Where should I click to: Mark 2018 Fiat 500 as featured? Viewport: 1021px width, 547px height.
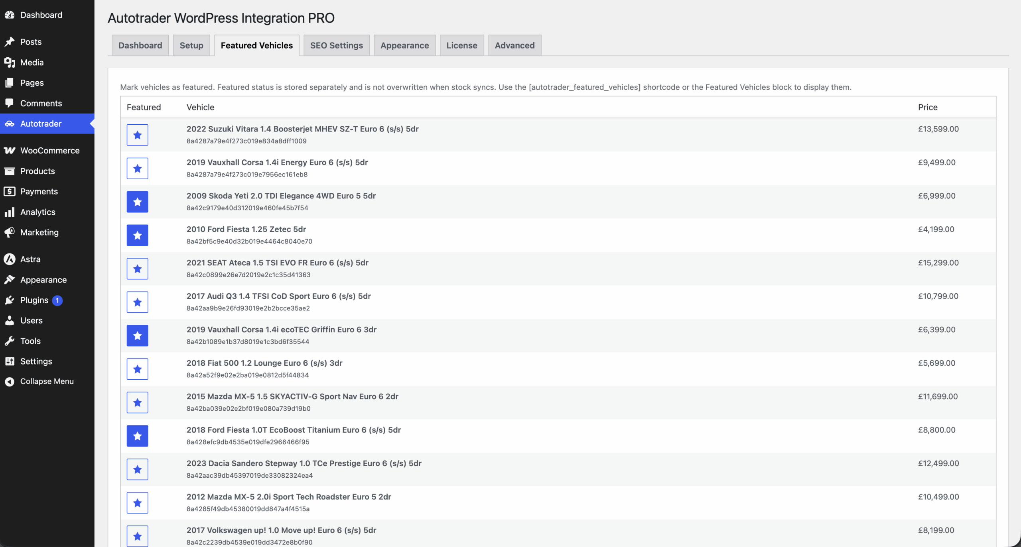138,369
